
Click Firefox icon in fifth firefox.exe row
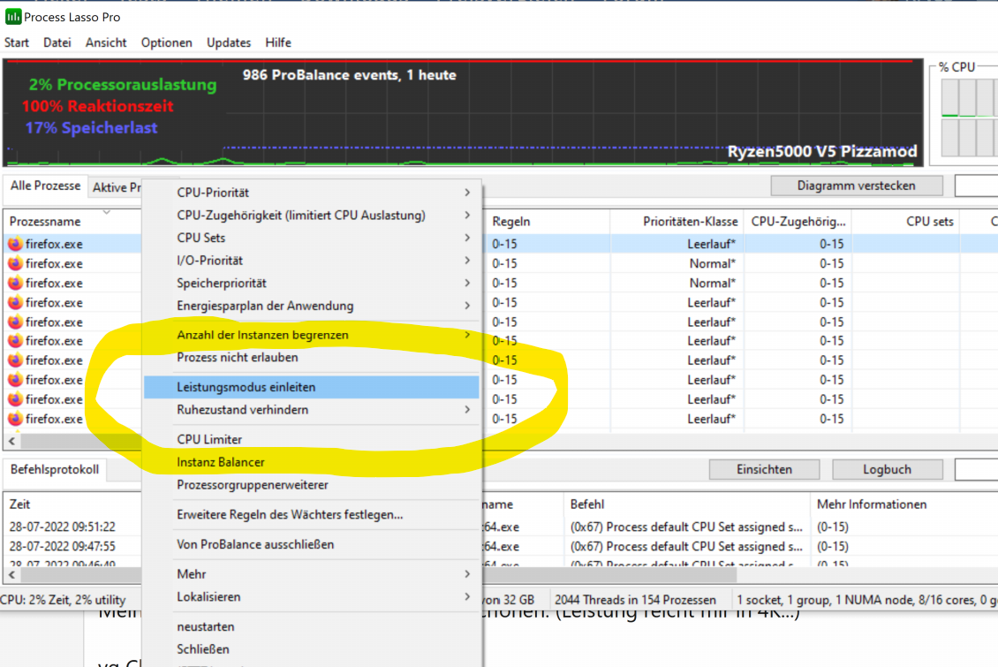(x=15, y=322)
